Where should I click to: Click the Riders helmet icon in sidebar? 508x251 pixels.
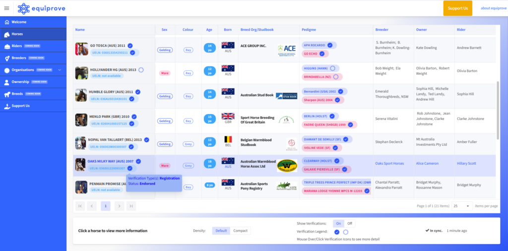coord(7,46)
